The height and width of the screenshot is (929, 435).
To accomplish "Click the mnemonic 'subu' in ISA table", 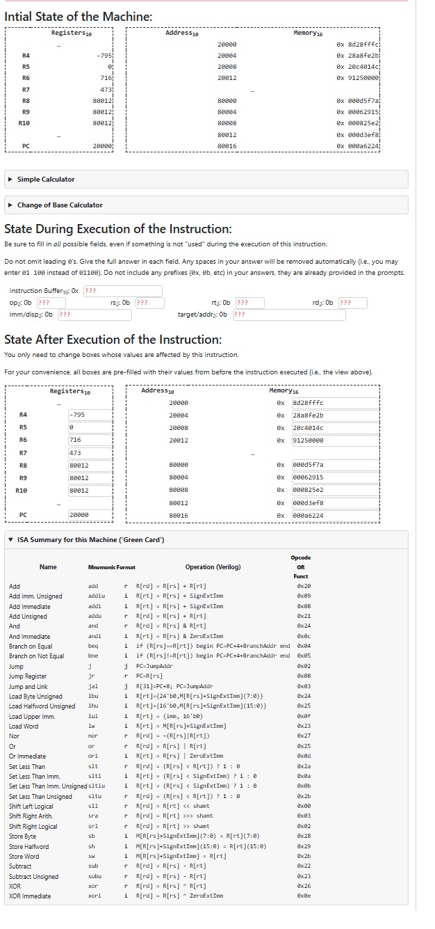I will click(95, 876).
